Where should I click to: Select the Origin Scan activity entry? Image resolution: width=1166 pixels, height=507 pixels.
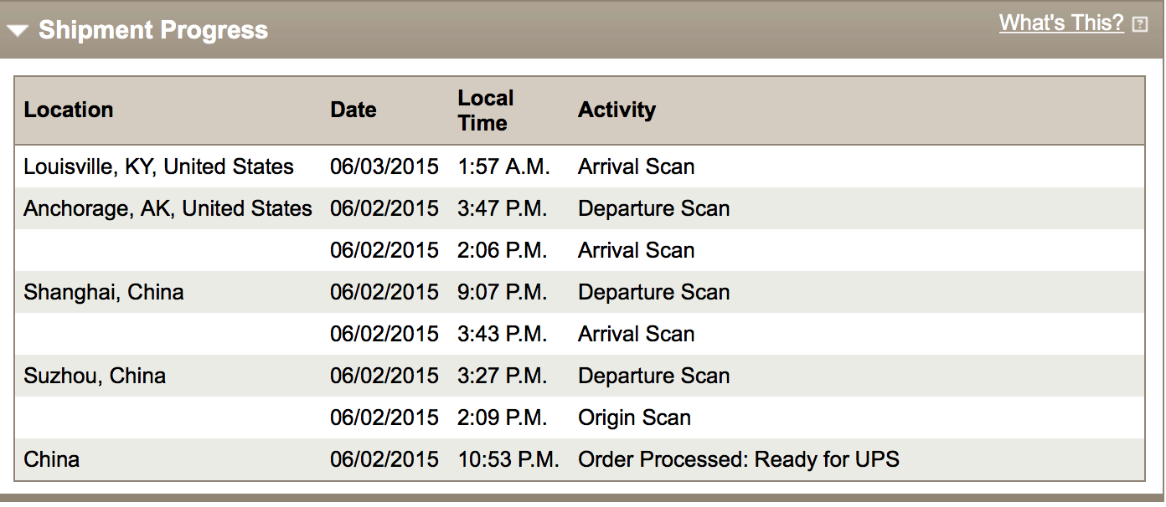click(634, 418)
